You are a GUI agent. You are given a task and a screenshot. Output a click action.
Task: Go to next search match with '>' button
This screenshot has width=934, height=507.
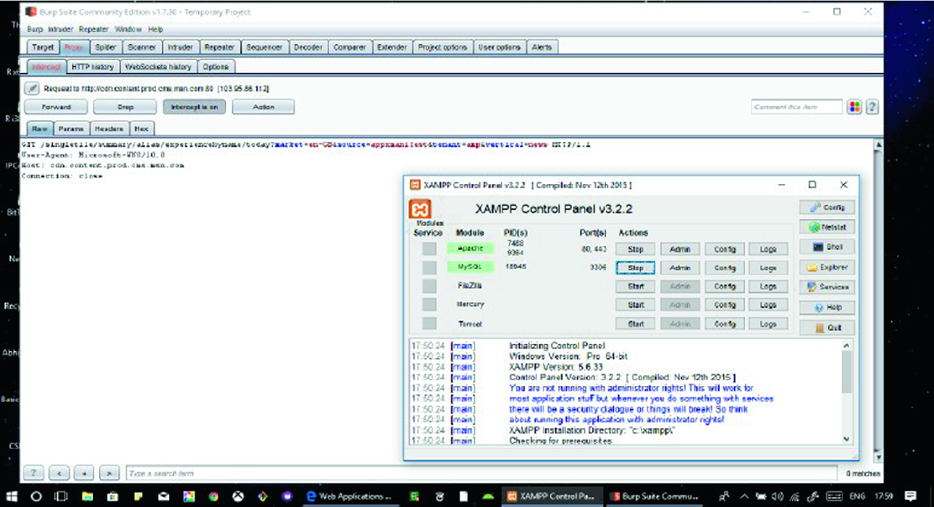[109, 473]
